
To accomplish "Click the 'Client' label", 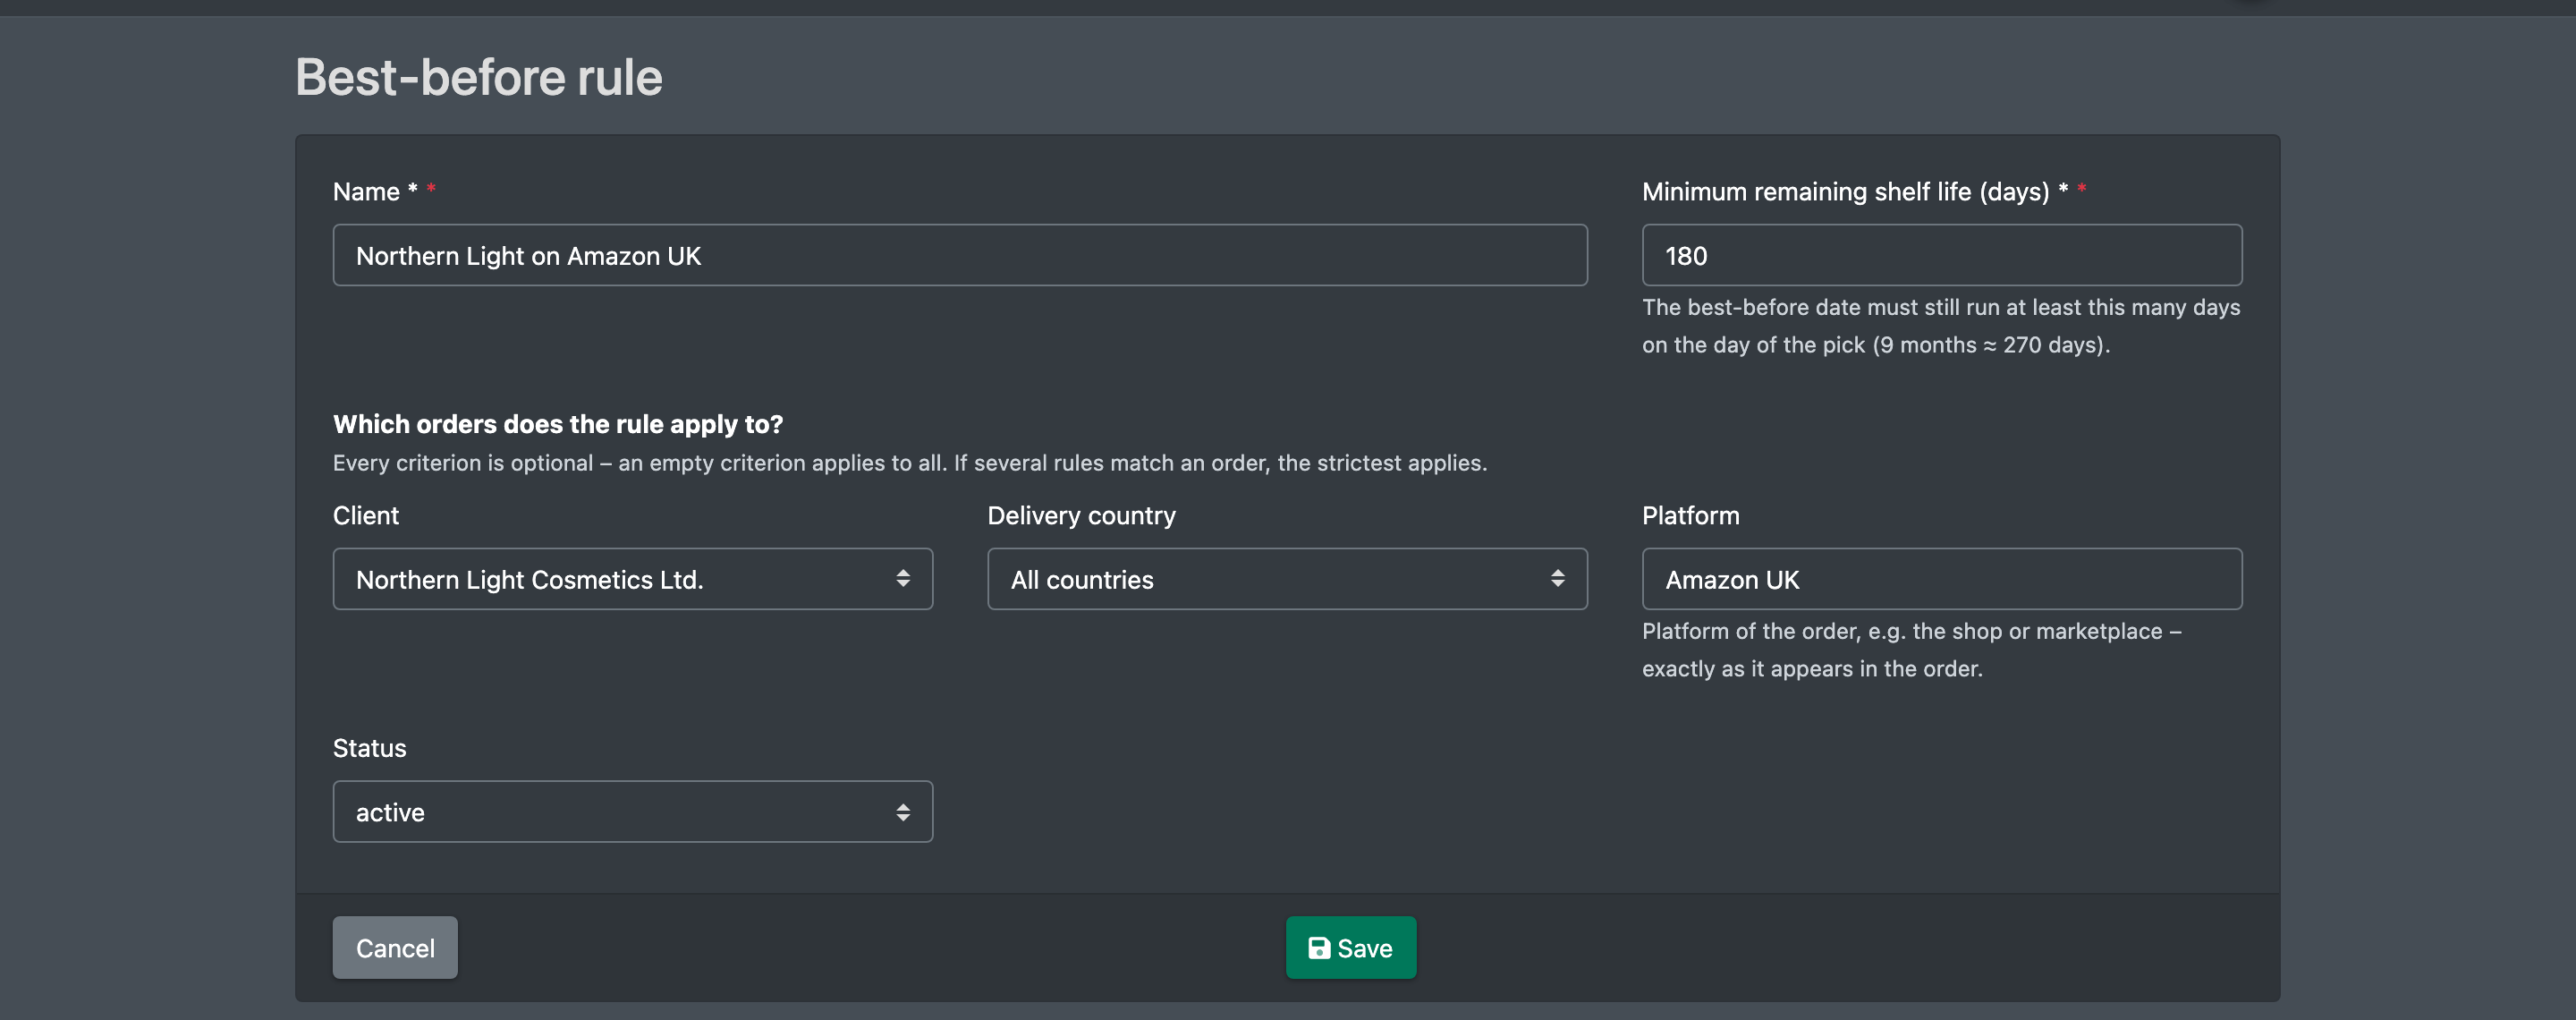I will (366, 516).
